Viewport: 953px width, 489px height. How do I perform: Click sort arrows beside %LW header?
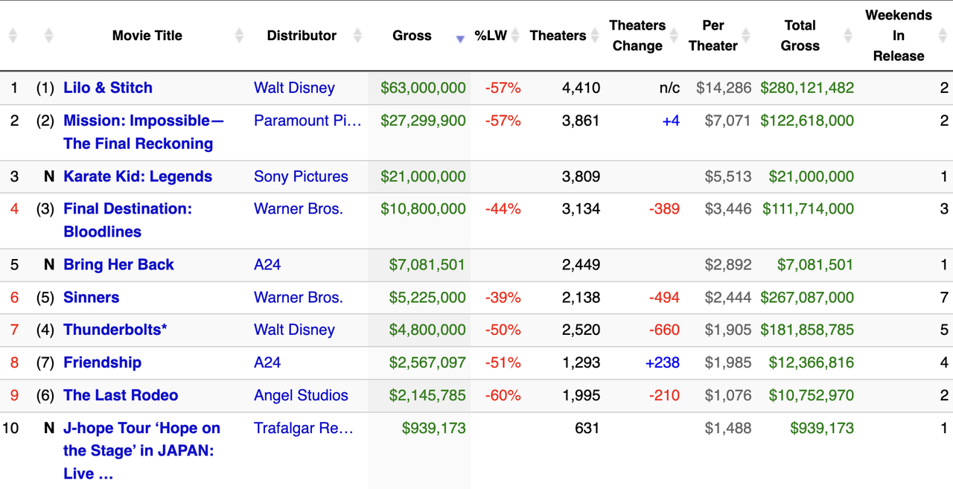514,35
